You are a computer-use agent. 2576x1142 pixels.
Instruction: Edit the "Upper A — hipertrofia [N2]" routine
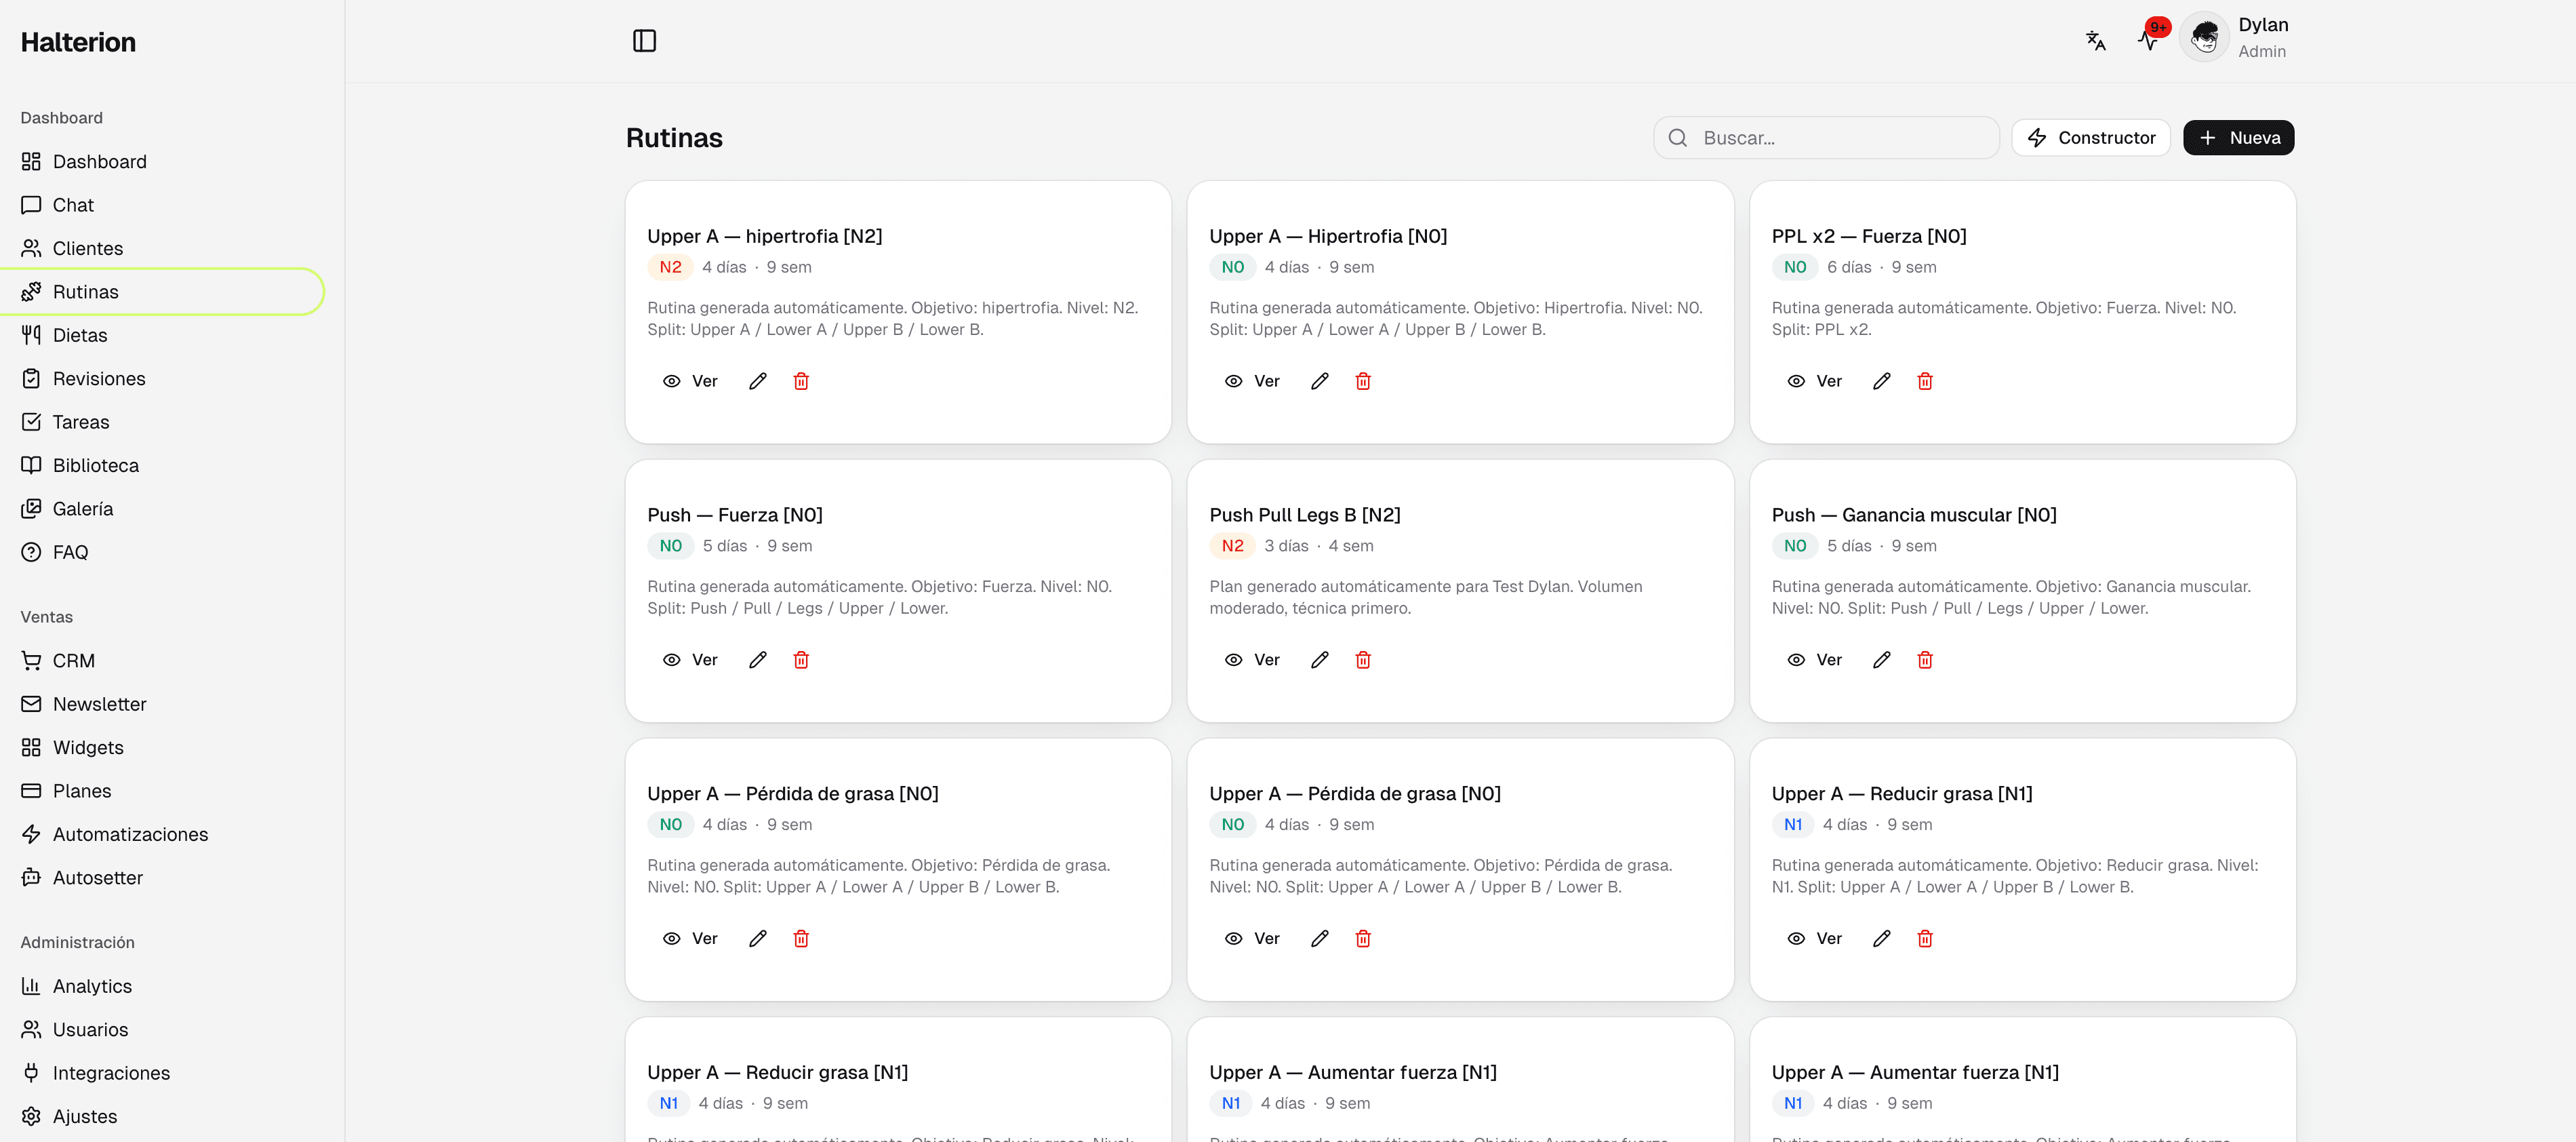758,381
